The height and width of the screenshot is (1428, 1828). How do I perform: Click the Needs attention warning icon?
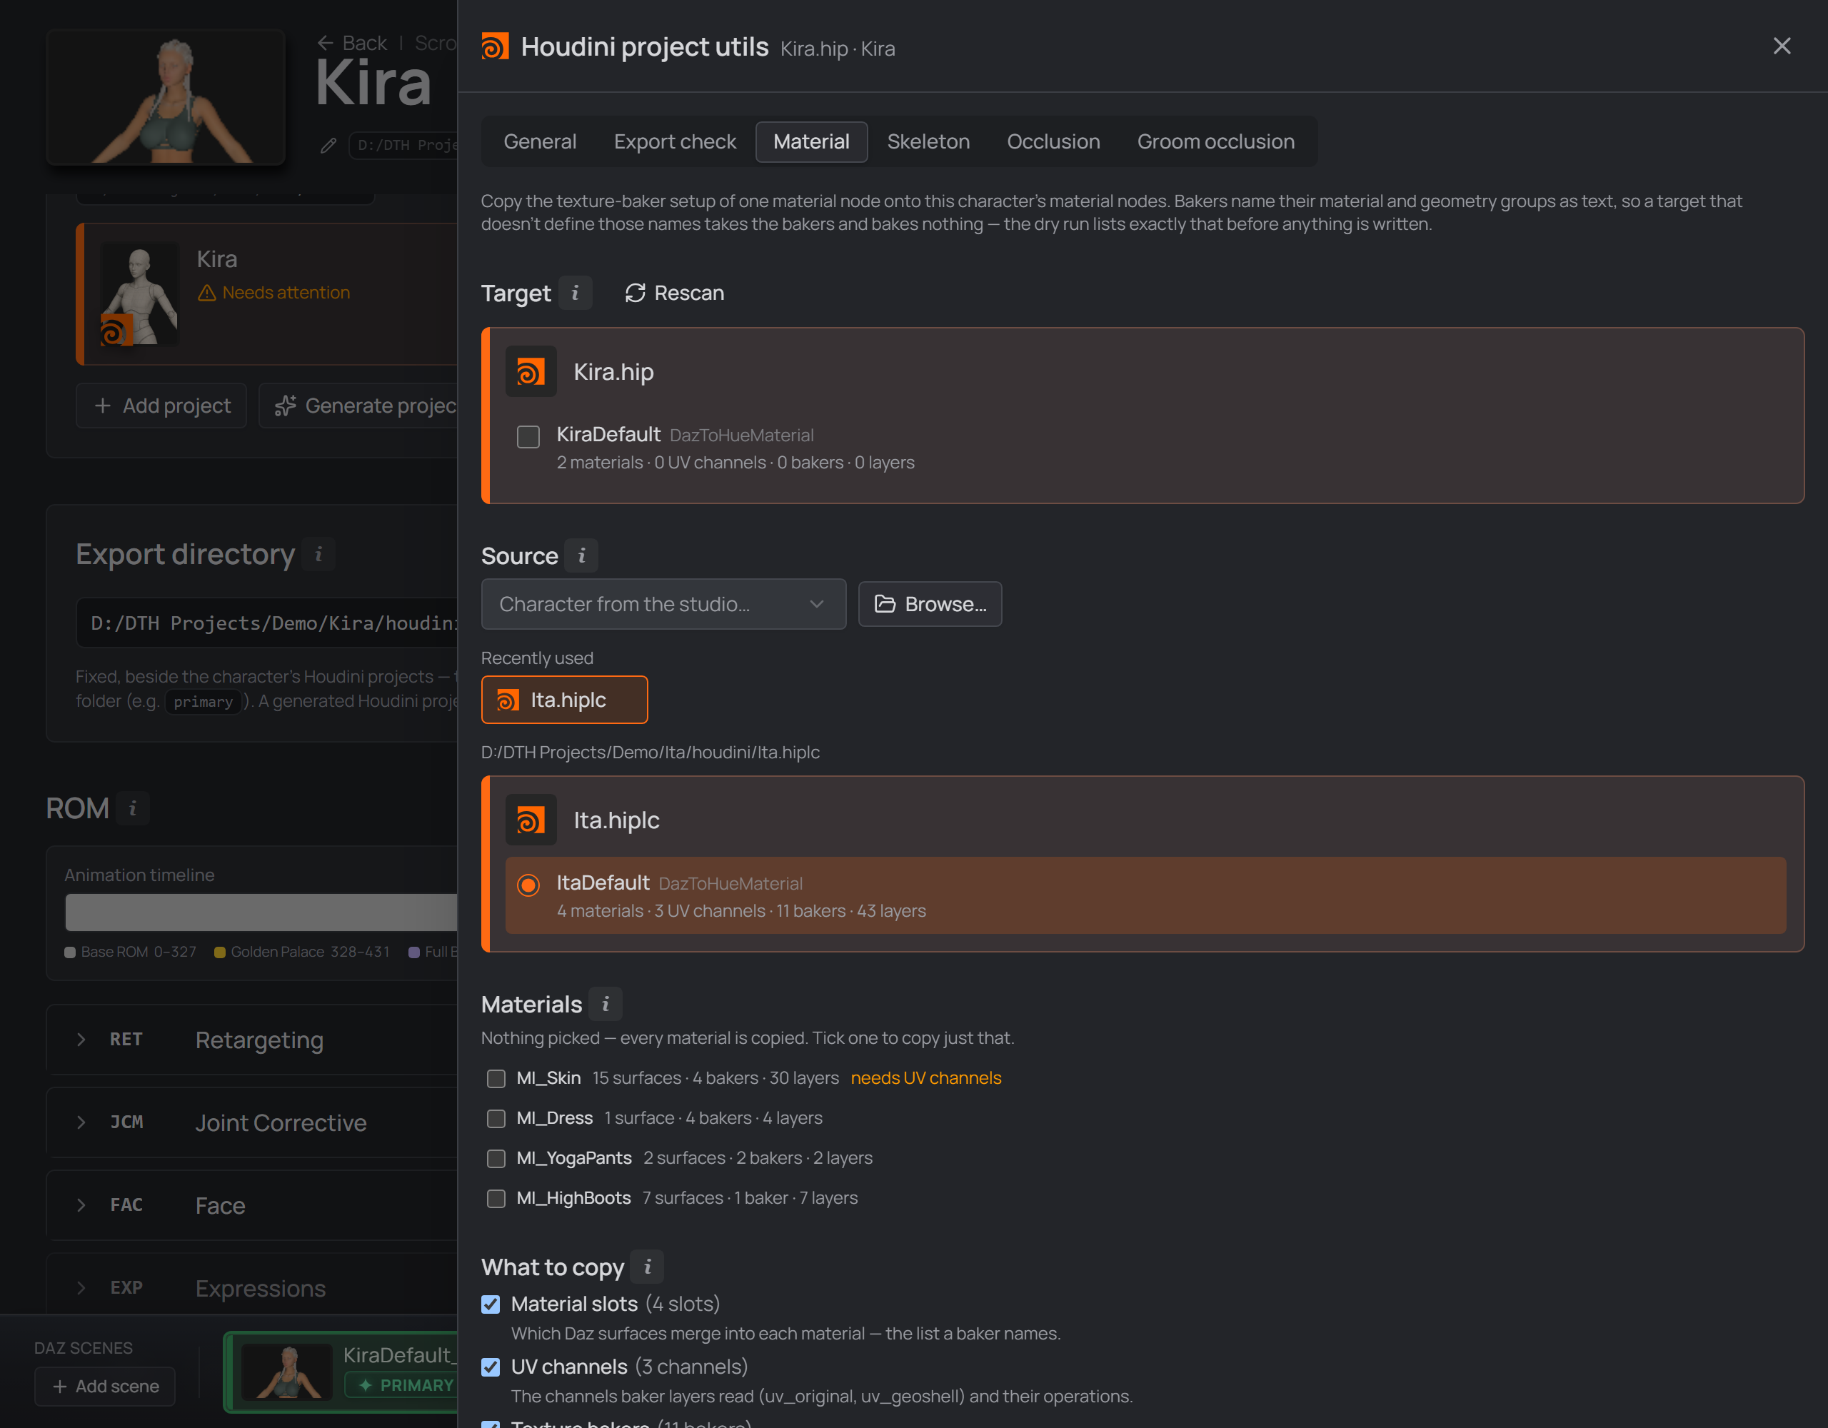pos(207,293)
